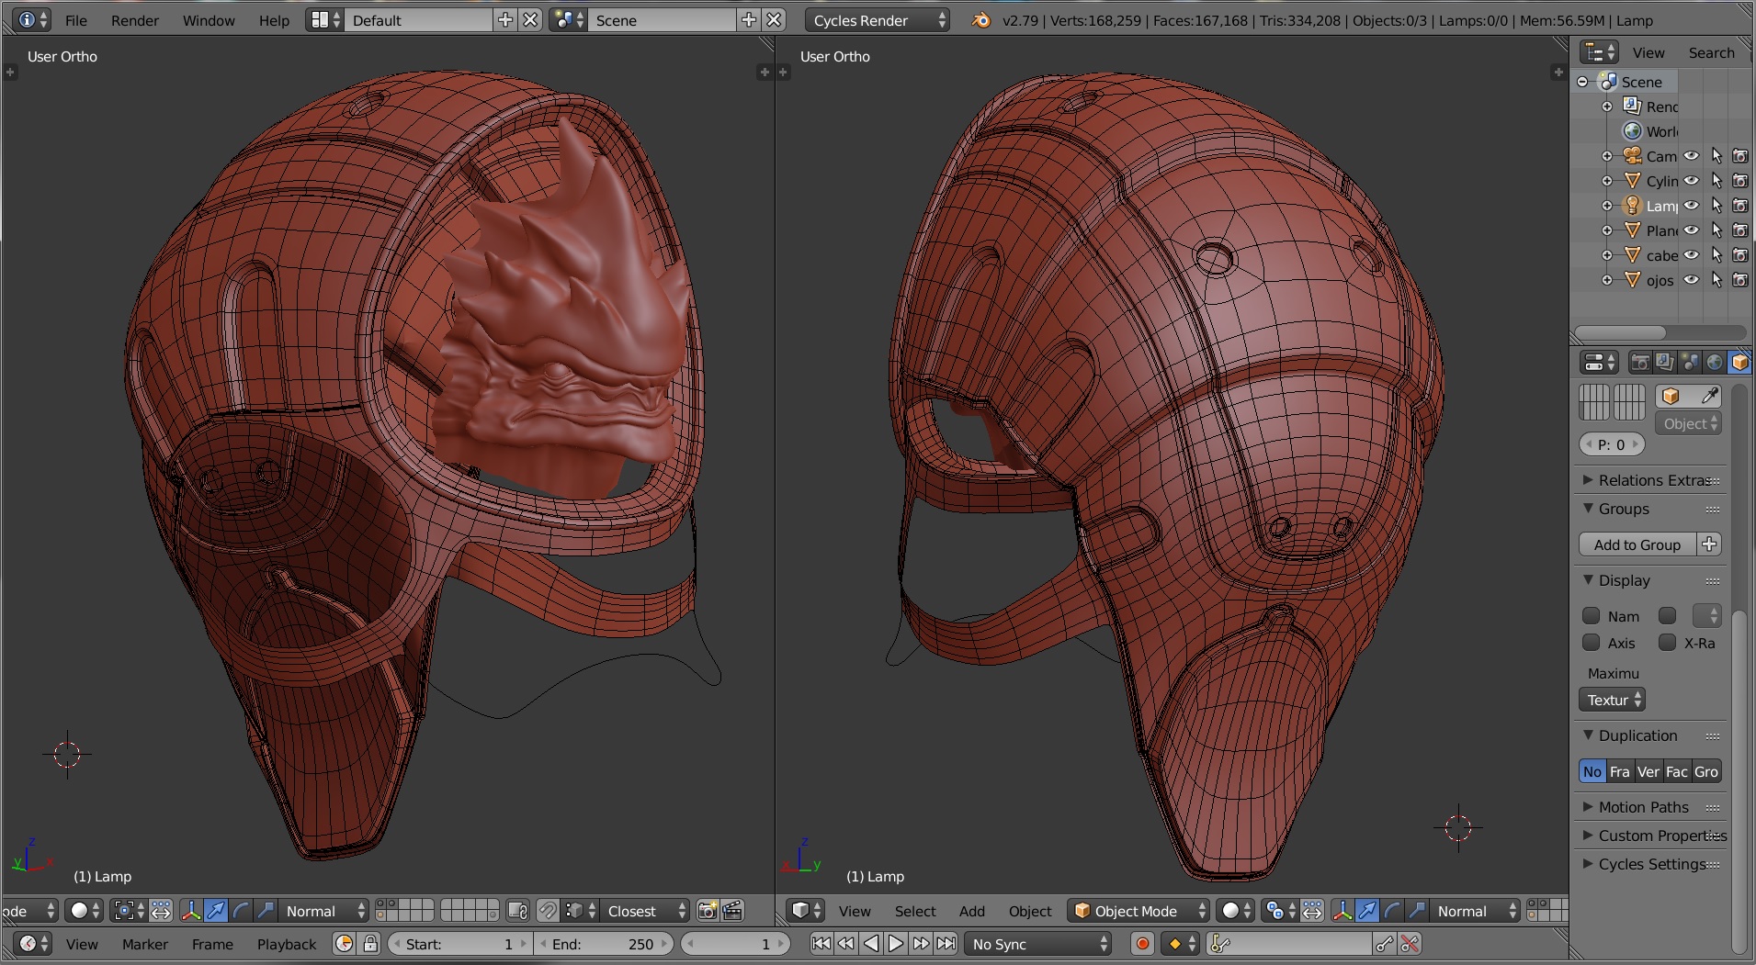This screenshot has height=965, width=1756.
Task: Click the lock time to other windows icon
Action: pyautogui.click(x=370, y=944)
